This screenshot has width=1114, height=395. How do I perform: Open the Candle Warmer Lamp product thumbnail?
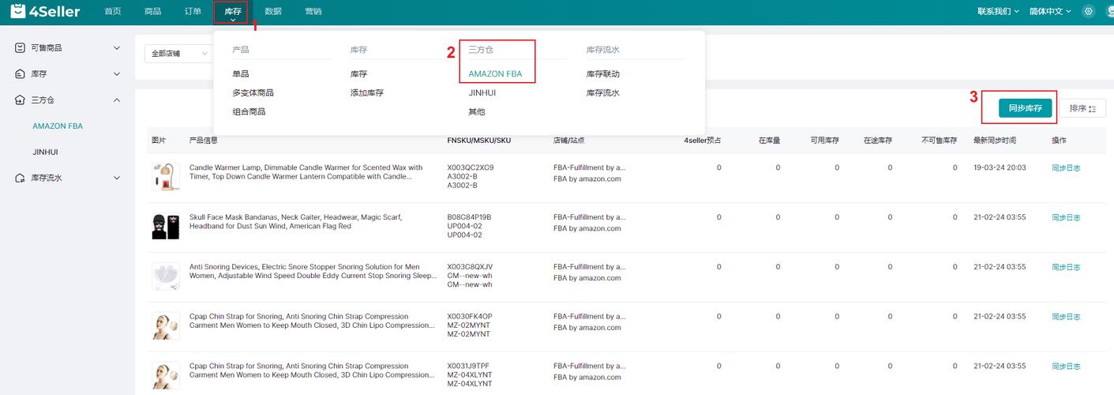[x=166, y=177]
